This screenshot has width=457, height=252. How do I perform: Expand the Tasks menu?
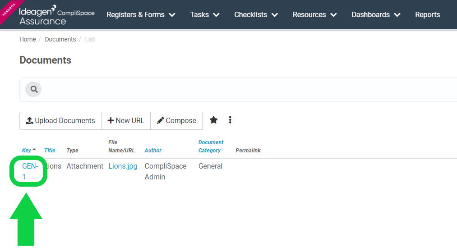205,14
